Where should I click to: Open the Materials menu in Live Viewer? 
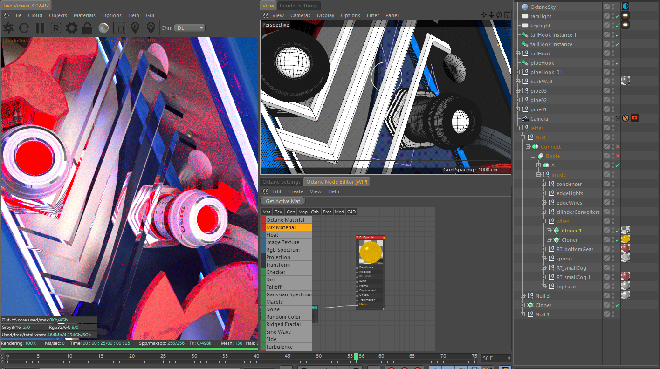pyautogui.click(x=84, y=15)
